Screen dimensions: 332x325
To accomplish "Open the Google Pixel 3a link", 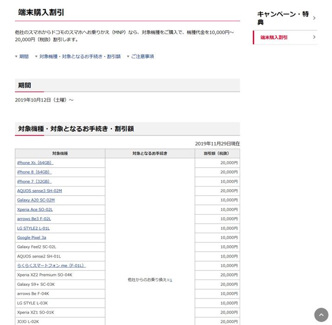I will 32,238.
